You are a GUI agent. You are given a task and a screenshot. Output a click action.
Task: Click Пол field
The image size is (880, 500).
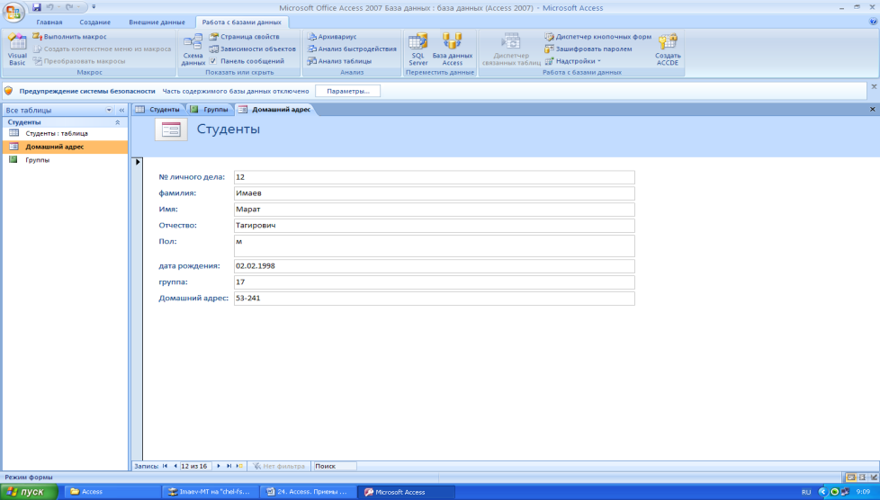(x=434, y=246)
